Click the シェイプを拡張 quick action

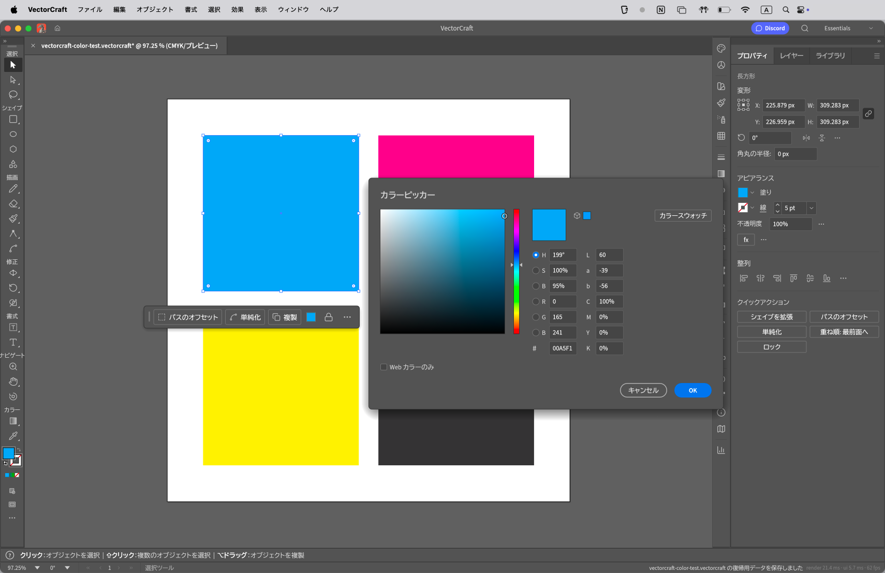[x=772, y=317]
